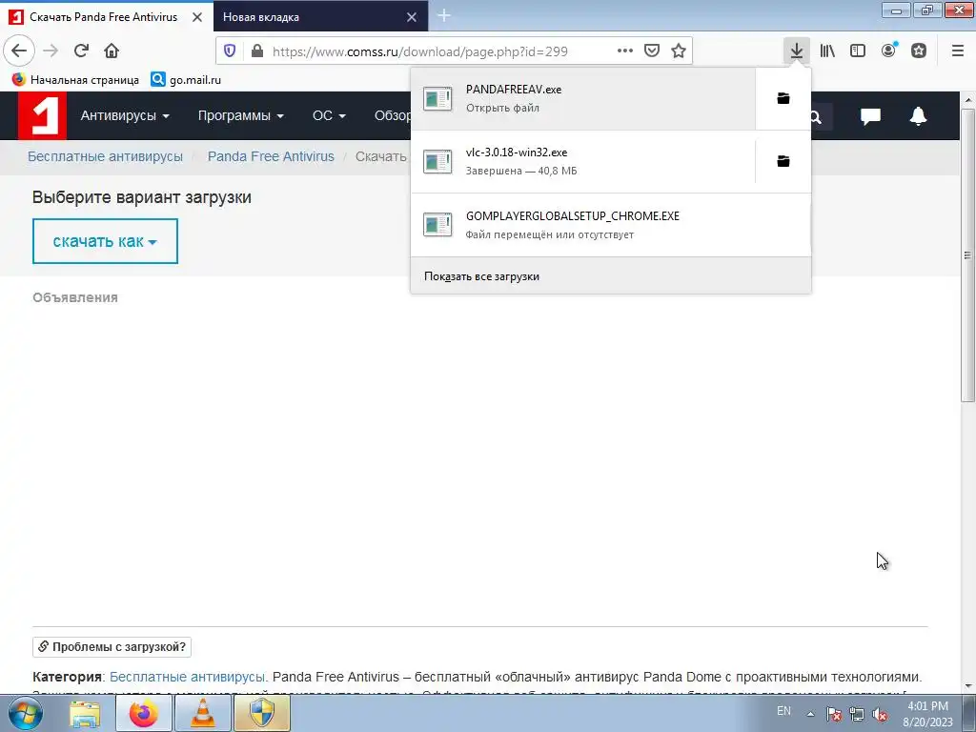Image resolution: width=976 pixels, height=732 pixels.
Task: Click the site security padlock icon
Action: point(257,51)
